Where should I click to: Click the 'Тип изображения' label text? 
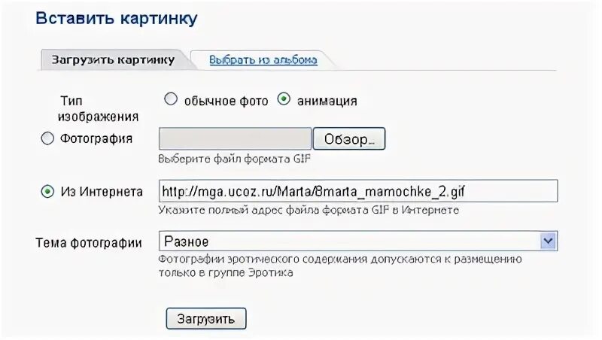coord(98,108)
